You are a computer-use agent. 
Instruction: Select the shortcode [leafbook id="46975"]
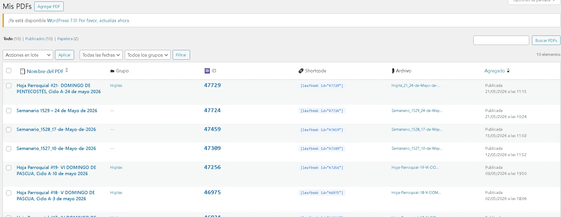(322, 193)
